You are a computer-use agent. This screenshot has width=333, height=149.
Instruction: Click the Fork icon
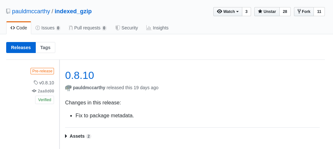[299, 11]
